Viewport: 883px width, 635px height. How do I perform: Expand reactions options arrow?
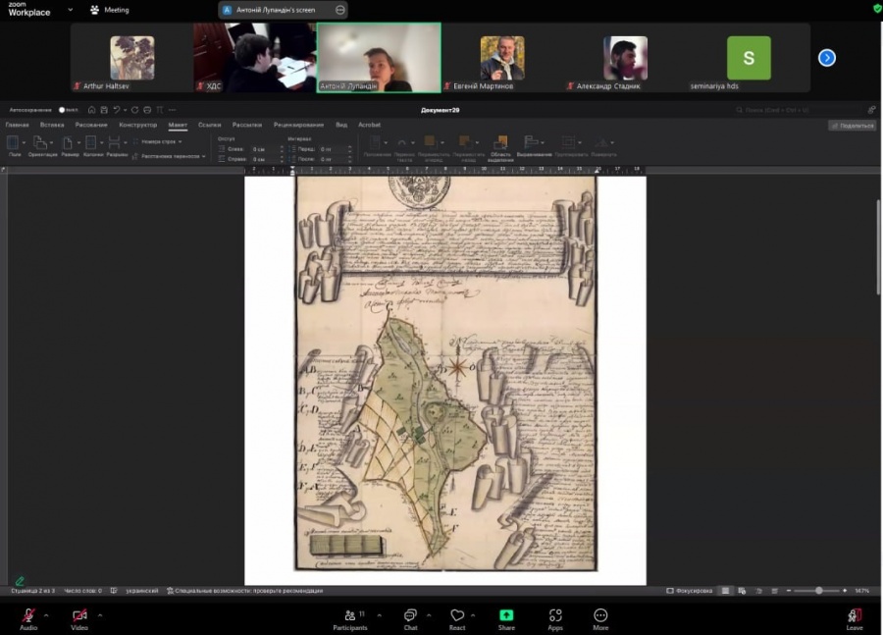pyautogui.click(x=473, y=614)
